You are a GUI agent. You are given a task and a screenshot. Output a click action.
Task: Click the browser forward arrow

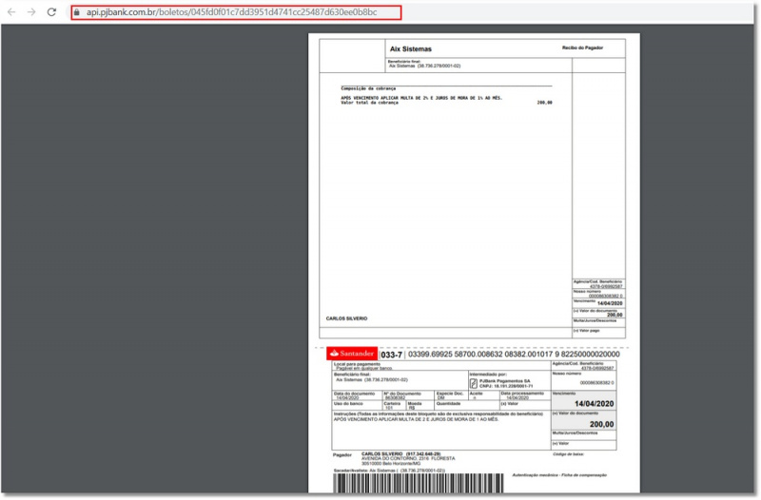pos(31,12)
